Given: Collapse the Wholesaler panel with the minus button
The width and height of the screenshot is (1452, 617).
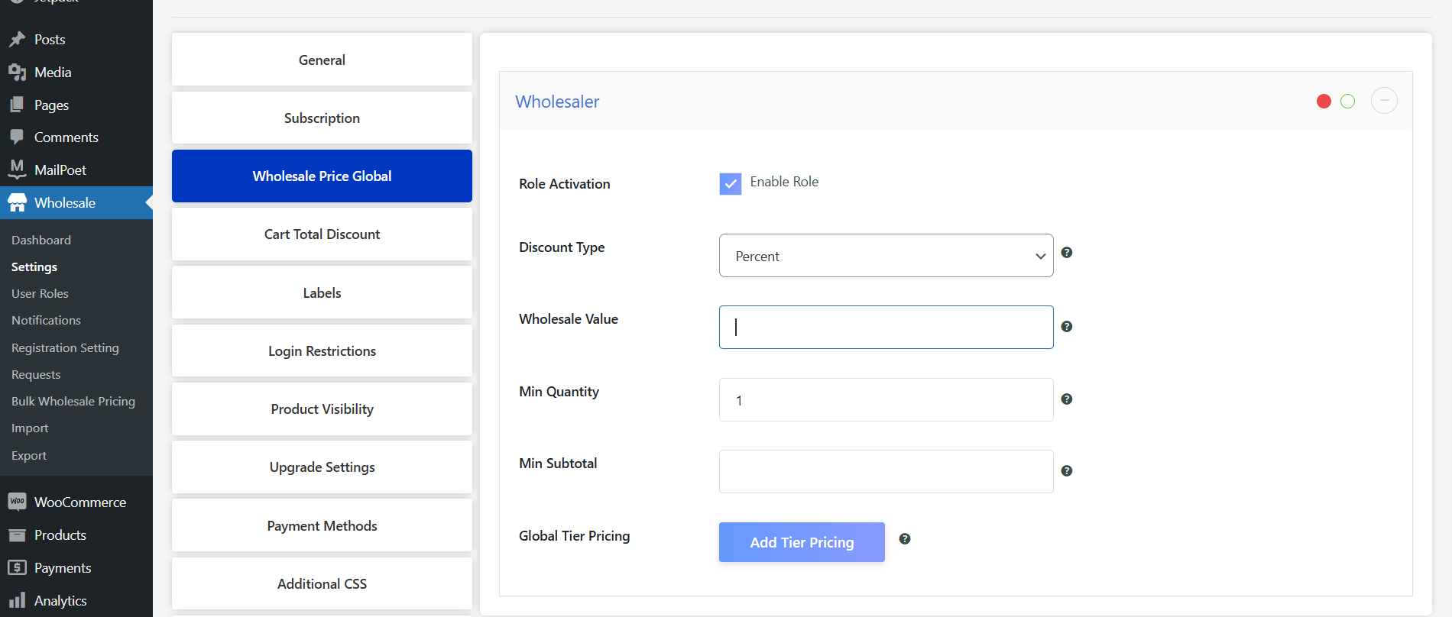Looking at the screenshot, I should (x=1384, y=101).
